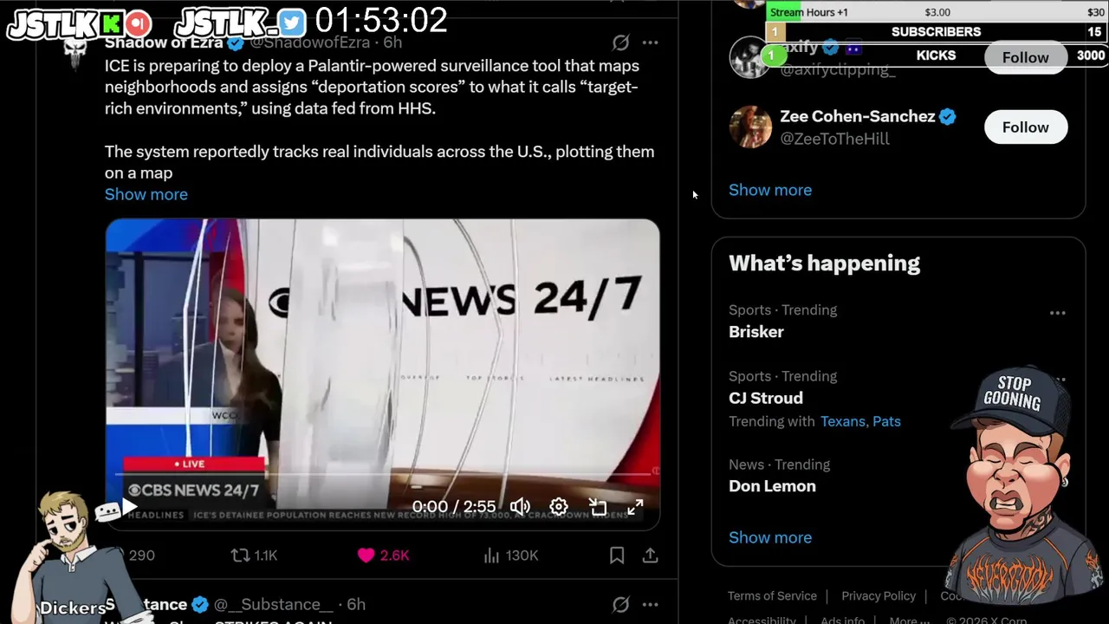Show more who-to-follow suggestions
The height and width of the screenshot is (624, 1109).
(x=770, y=190)
